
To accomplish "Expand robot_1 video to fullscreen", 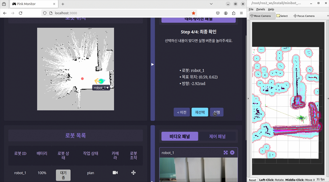I will (226, 152).
